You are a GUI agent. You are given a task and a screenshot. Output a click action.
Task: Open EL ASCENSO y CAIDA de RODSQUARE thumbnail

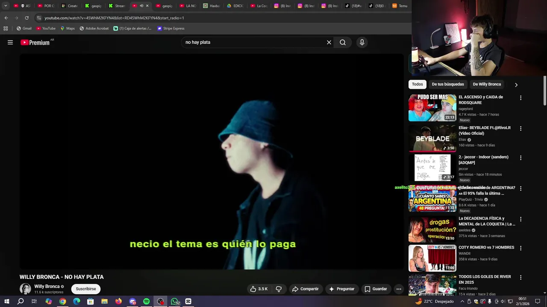(x=432, y=108)
